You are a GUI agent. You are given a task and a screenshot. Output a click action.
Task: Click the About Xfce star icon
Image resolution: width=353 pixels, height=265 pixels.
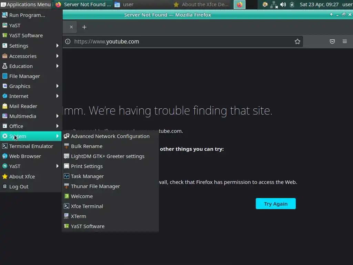coord(5,176)
